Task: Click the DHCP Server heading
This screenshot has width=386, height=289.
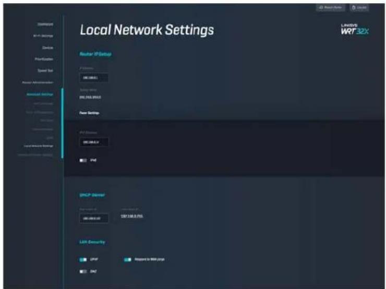Action: pos(92,195)
